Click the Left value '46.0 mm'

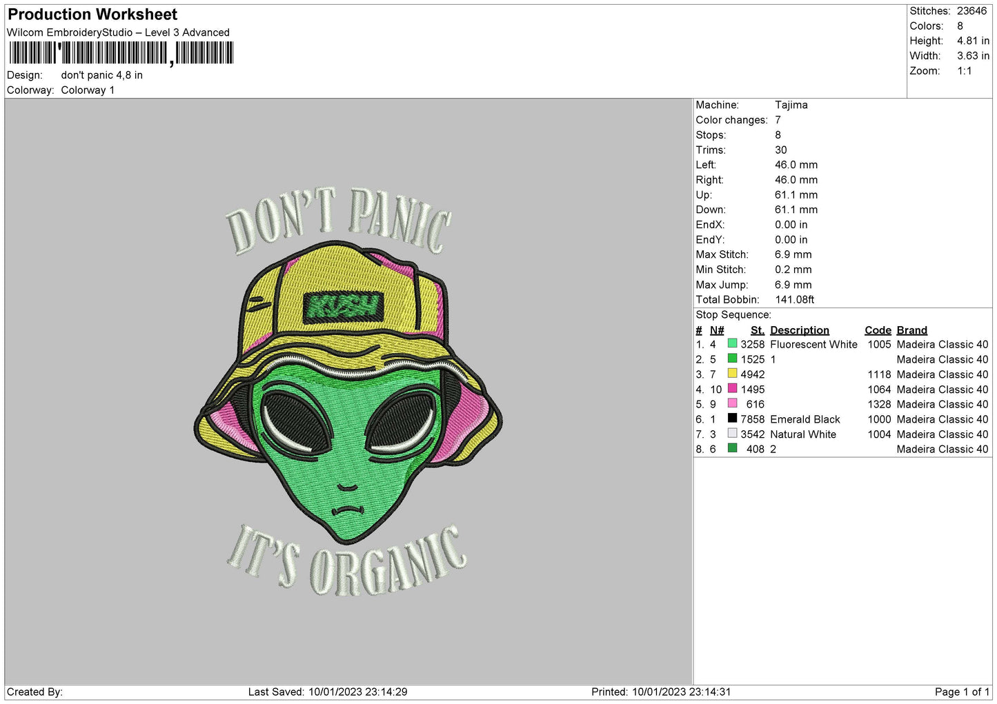(x=796, y=165)
